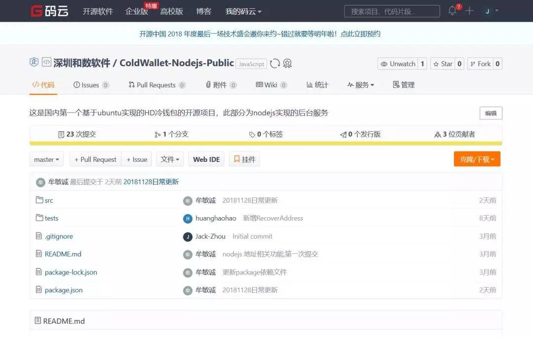
Task: Click the search input field
Action: click(x=391, y=11)
